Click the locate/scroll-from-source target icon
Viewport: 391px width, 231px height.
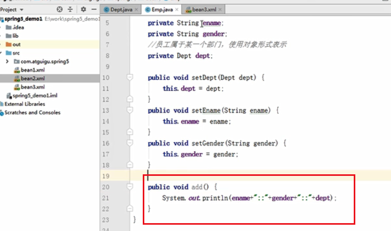click(59, 9)
